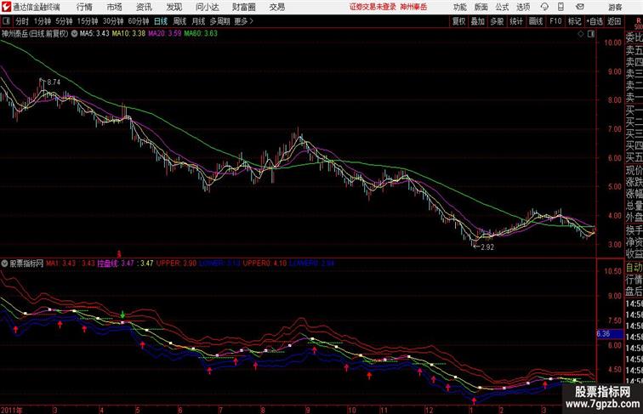Switch to 多周期 multi-period tab
643x414 pixels.
219,21
